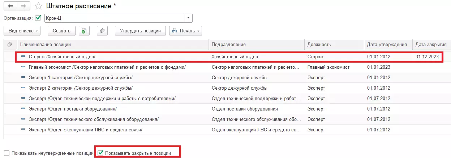
Task: Click the forward navigation arrow
Action: pyautogui.click(x=23, y=6)
